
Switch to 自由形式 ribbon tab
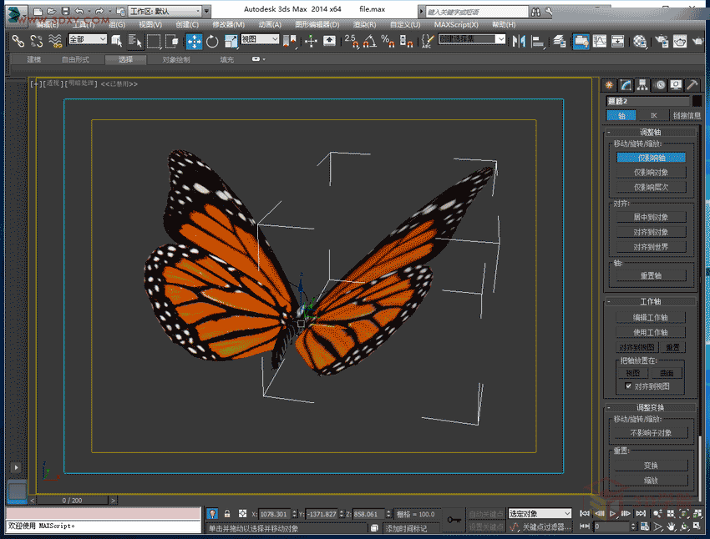76,59
